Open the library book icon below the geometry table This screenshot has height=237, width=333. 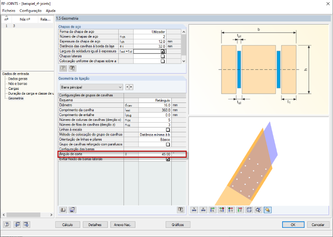pyautogui.click(x=63, y=210)
